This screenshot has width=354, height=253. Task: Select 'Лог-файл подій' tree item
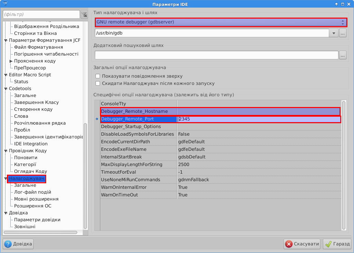pyautogui.click(x=33, y=192)
